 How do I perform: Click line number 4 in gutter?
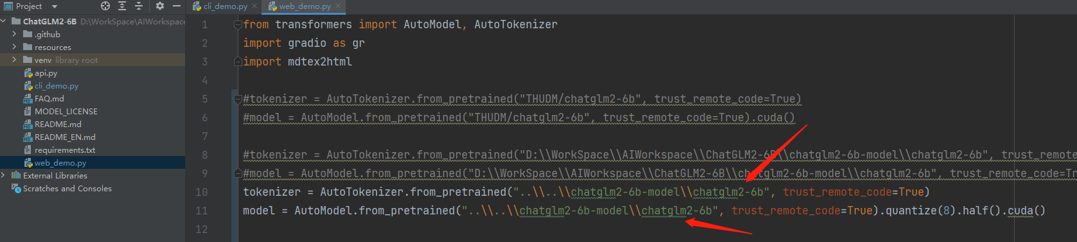tap(204, 80)
